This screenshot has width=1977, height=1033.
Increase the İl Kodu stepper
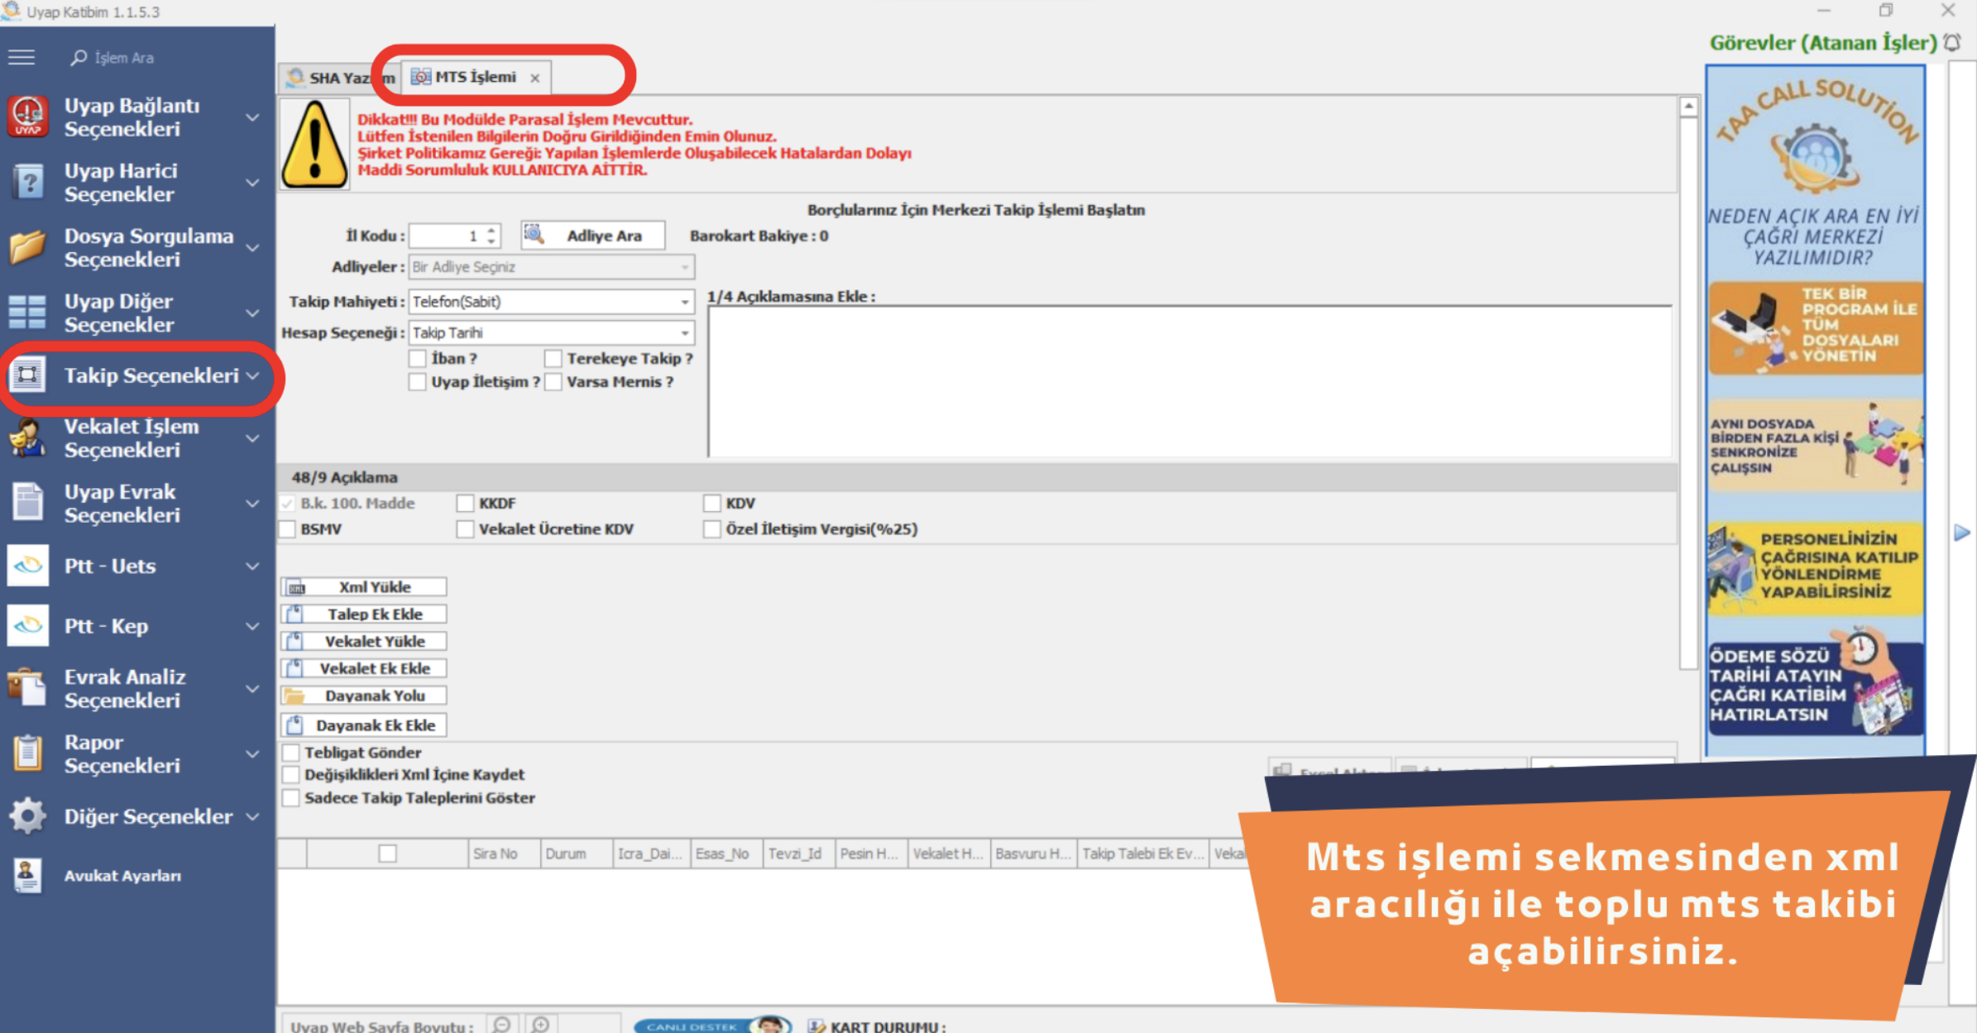click(x=491, y=230)
